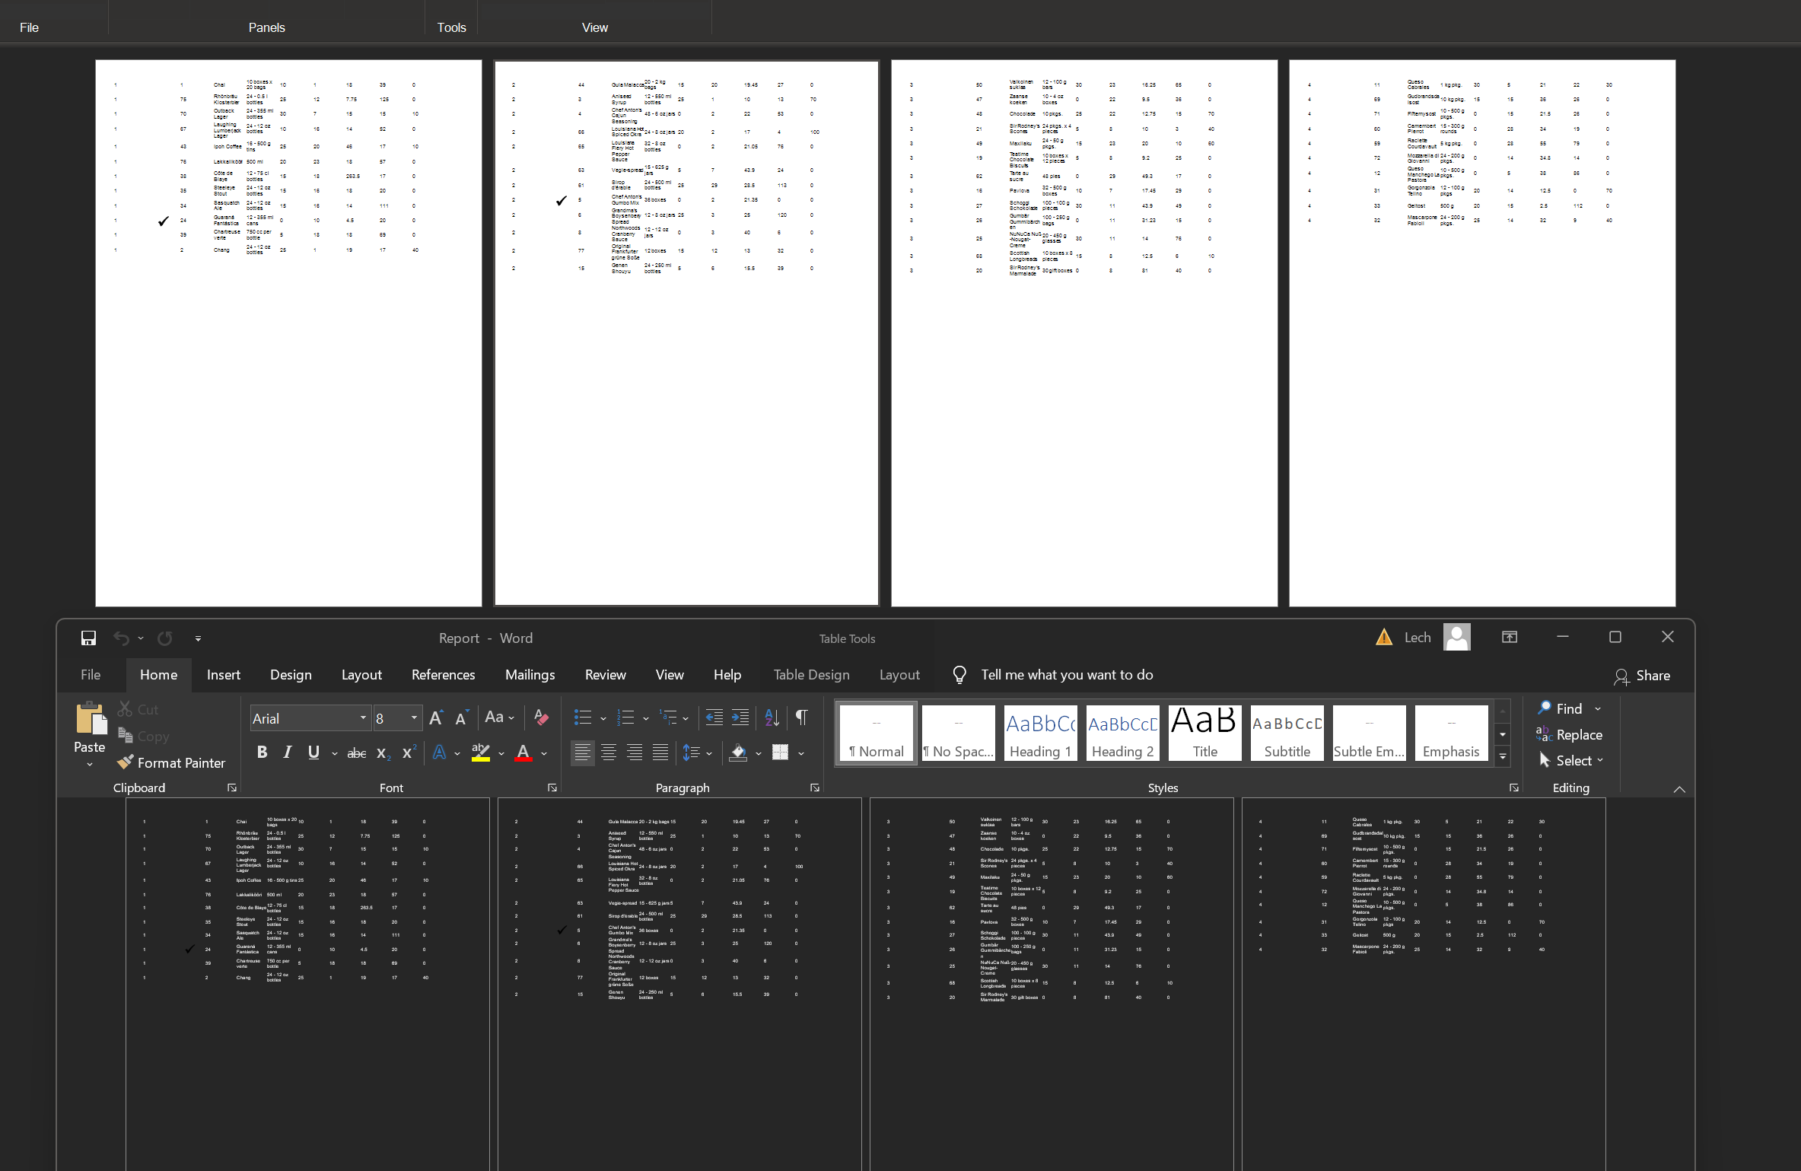Toggle Bold formatting
This screenshot has height=1171, width=1801.
pyautogui.click(x=262, y=753)
